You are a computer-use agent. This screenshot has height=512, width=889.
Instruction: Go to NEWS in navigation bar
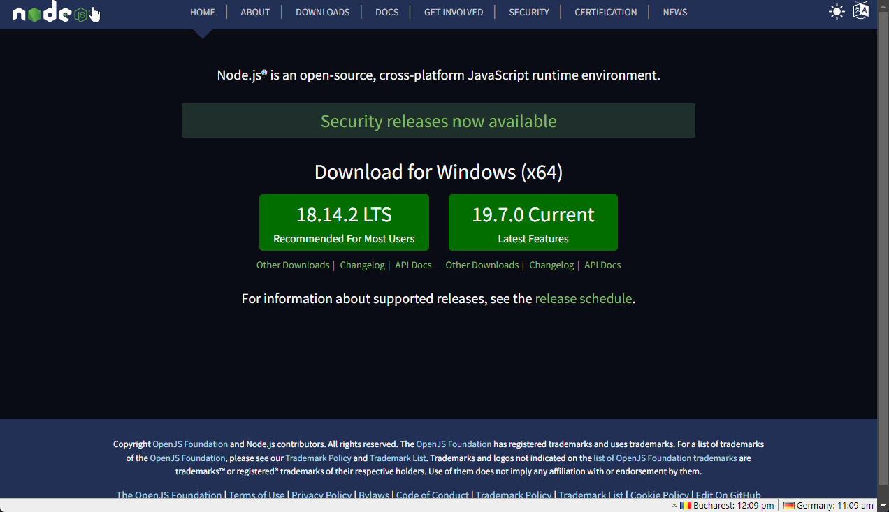pyautogui.click(x=675, y=12)
